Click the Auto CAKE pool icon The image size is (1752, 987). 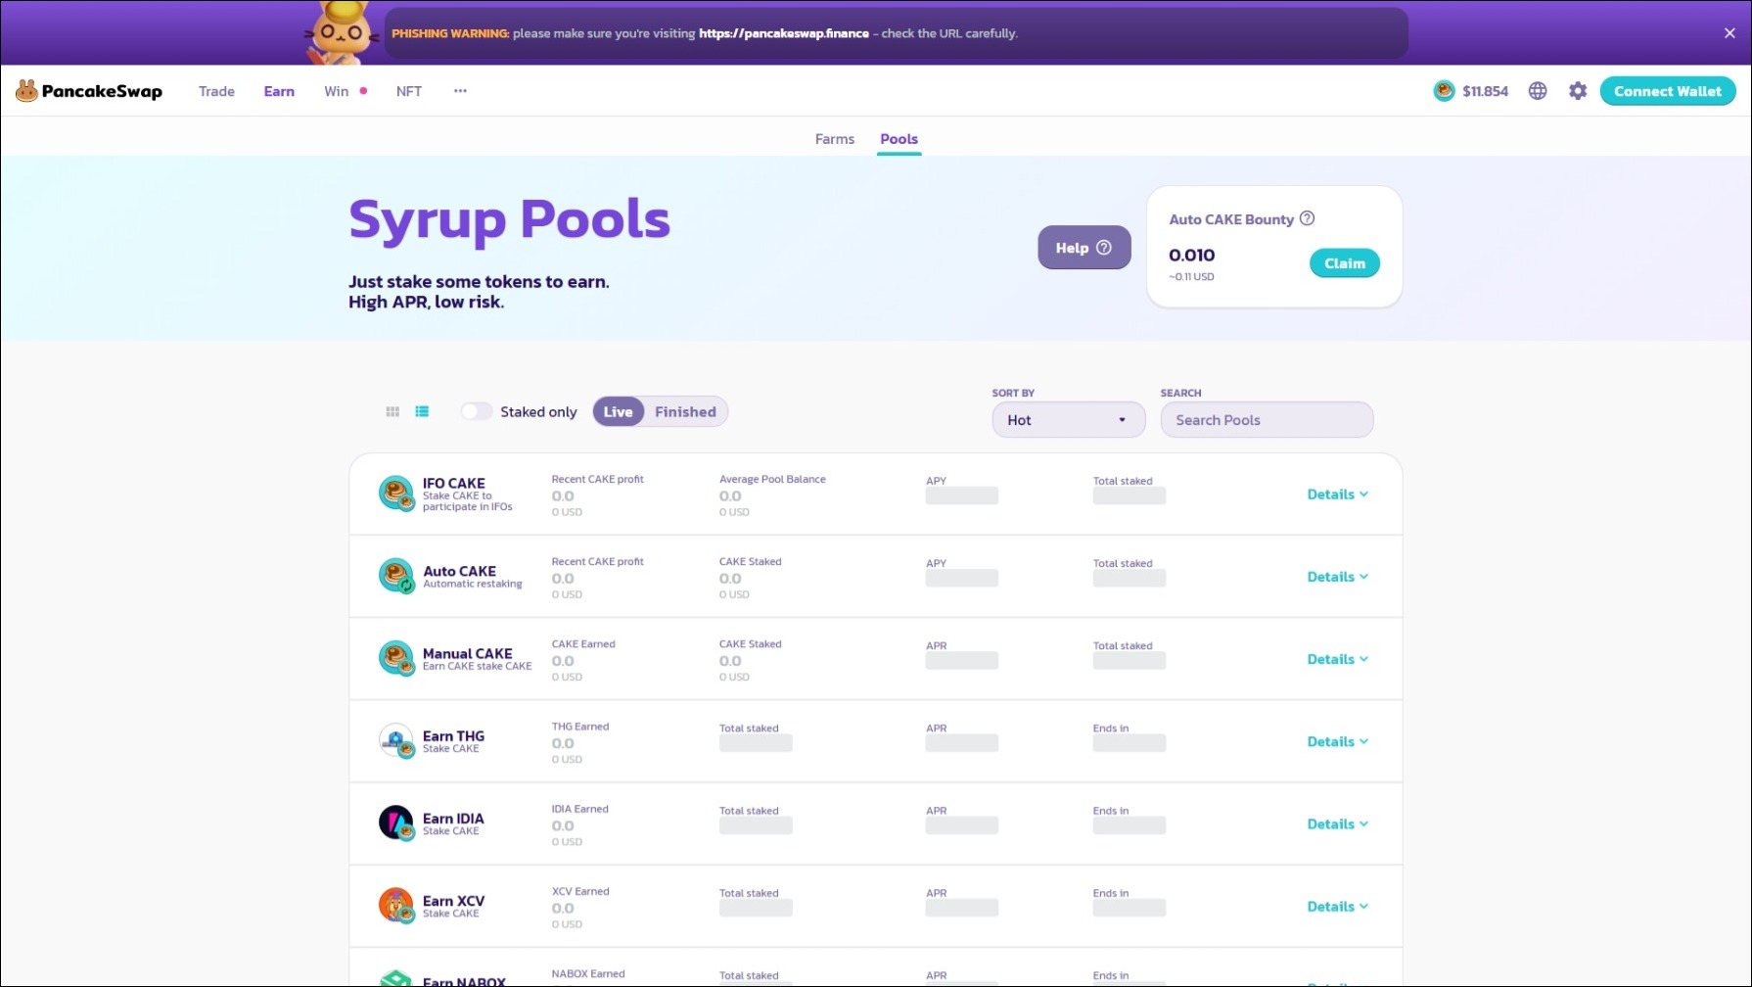point(396,576)
